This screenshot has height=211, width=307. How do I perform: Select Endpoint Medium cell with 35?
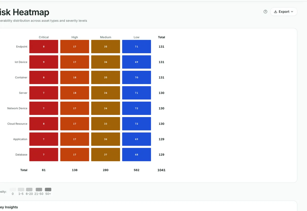(106, 47)
